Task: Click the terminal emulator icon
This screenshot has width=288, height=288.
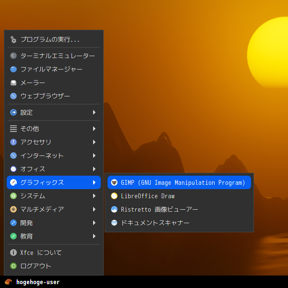Action: (13, 56)
